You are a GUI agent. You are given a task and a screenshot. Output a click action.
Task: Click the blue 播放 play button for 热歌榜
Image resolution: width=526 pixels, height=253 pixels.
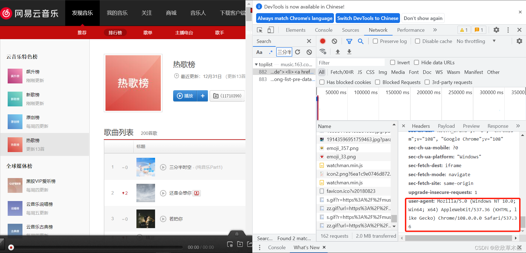click(185, 96)
